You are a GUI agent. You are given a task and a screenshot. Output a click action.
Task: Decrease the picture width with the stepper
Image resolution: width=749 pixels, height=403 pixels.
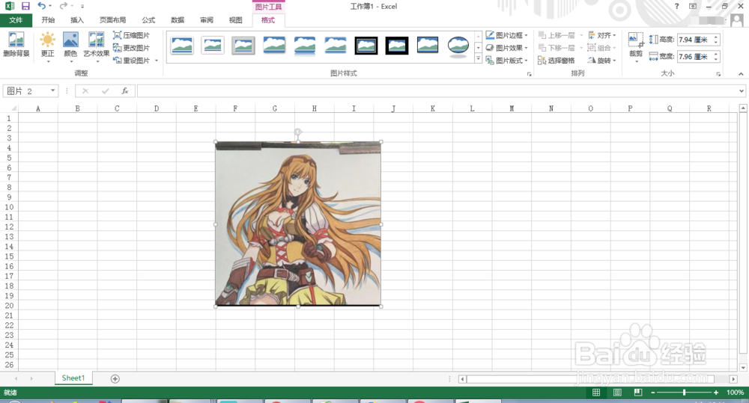[716, 60]
